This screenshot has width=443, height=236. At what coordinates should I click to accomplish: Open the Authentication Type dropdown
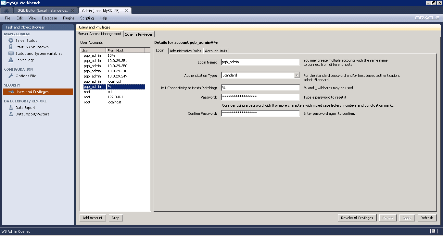point(297,75)
